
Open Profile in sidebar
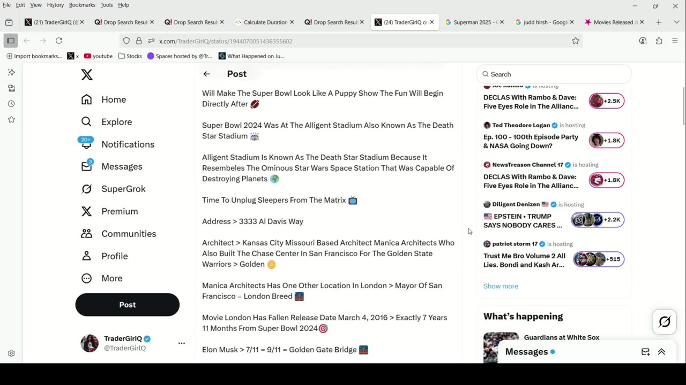point(105,256)
